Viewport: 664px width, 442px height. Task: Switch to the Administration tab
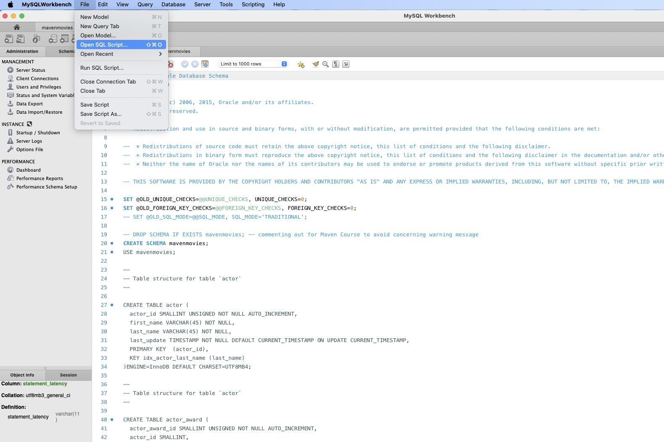coord(22,51)
